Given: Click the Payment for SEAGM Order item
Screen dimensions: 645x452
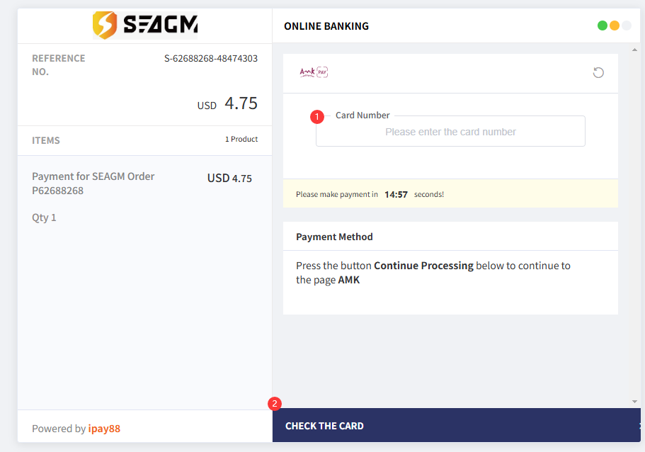Looking at the screenshot, I should click(x=93, y=183).
